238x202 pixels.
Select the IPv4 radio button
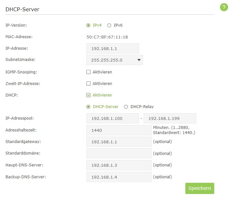[88, 25]
